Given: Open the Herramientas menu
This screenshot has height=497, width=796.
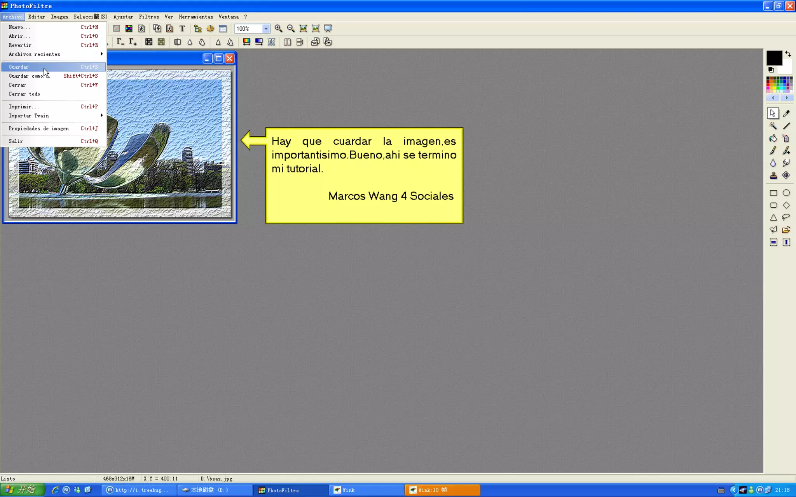Looking at the screenshot, I should pos(196,17).
